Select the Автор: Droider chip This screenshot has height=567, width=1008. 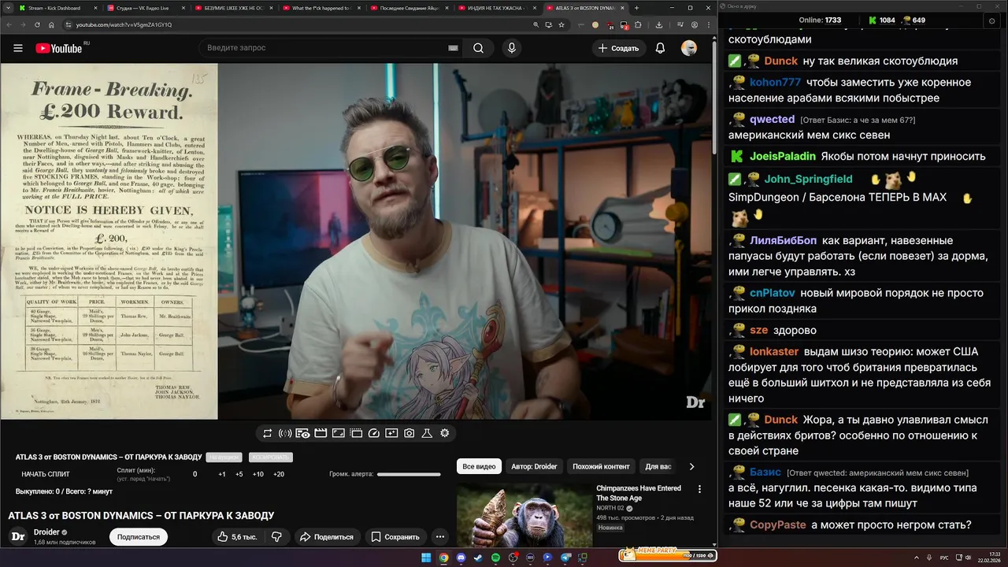click(x=534, y=466)
